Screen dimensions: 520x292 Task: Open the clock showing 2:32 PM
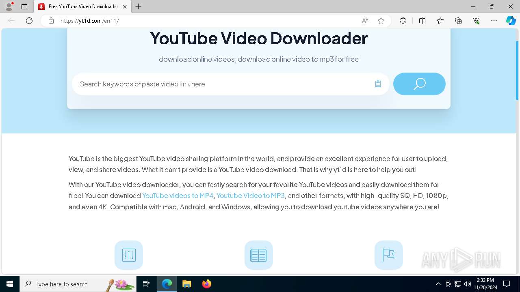tap(485, 284)
